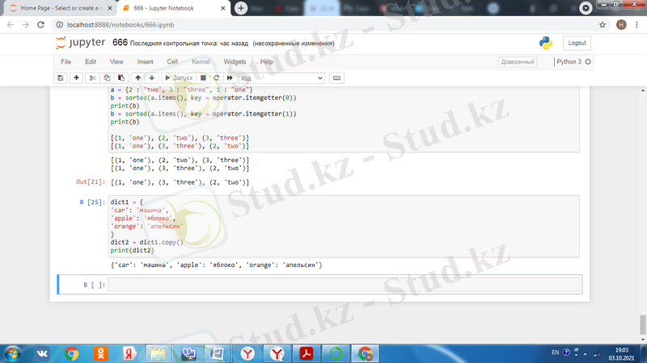Viewport: 647px width, 363px height.
Task: Select the Out[21] output prompt
Action: coord(91,182)
